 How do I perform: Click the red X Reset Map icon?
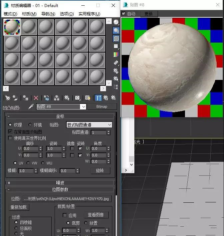[x=36, y=98]
